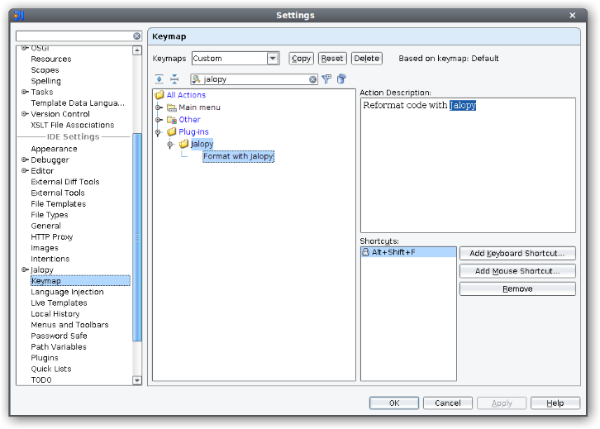Click the Main menu folder icon
The image size is (600, 429).
171,107
